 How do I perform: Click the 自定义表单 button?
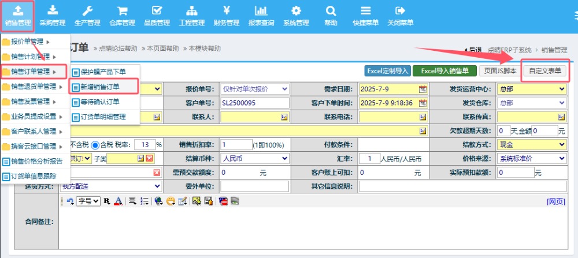tap(545, 71)
